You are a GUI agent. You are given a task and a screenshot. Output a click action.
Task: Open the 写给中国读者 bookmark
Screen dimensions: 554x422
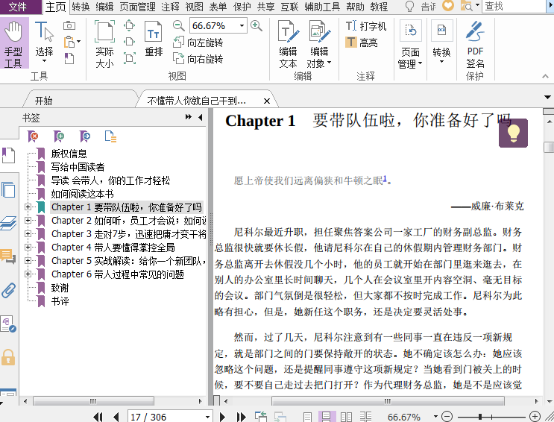tap(78, 167)
